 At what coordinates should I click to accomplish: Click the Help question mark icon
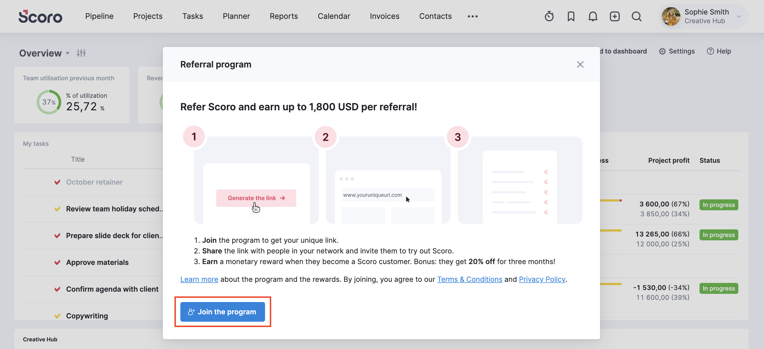pos(710,51)
